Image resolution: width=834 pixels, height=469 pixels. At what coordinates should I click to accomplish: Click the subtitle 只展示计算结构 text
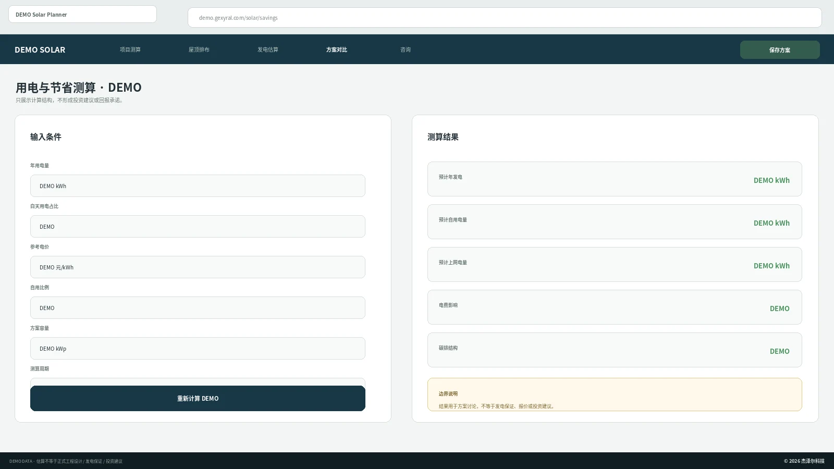(70, 100)
